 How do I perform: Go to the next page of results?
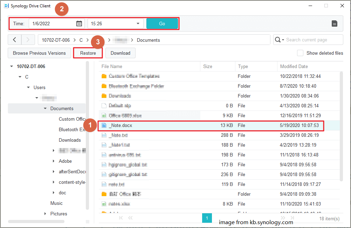283,218
